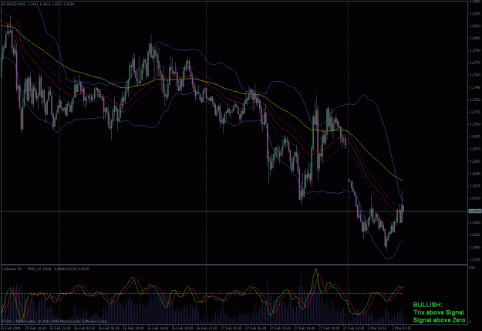Click the highlighted current price tag 1.2594

point(474,211)
